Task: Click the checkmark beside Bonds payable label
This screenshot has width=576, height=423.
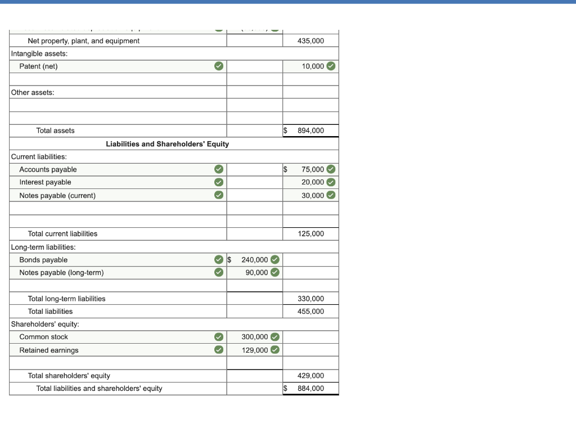Action: click(x=218, y=259)
